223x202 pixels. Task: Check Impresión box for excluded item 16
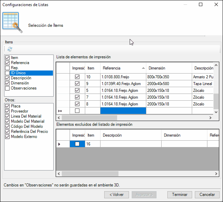[77, 144]
